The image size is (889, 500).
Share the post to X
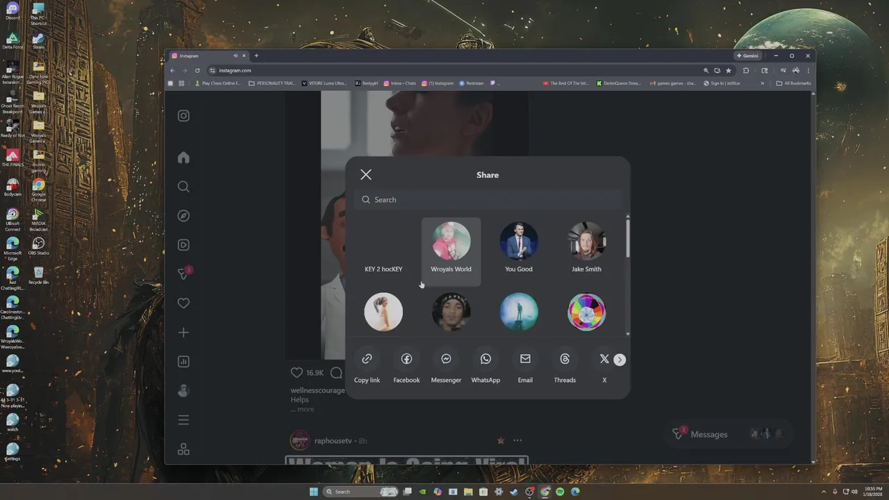[x=604, y=366]
